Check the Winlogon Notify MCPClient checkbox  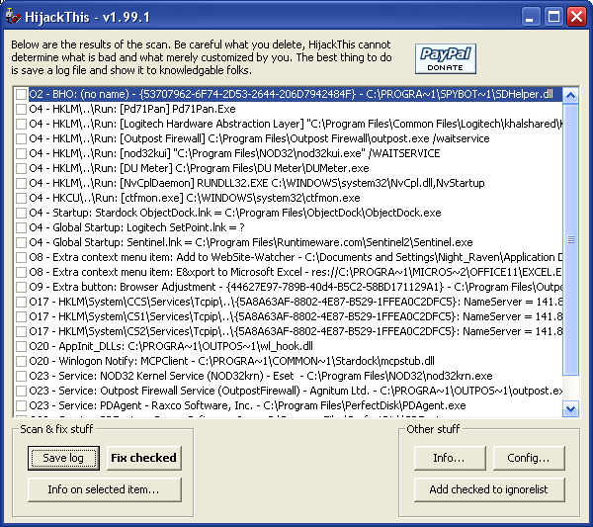pyautogui.click(x=21, y=361)
